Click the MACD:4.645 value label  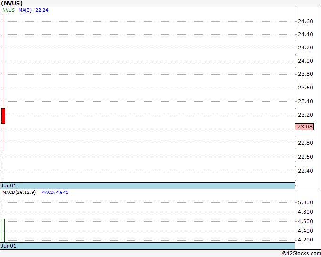click(x=55, y=193)
